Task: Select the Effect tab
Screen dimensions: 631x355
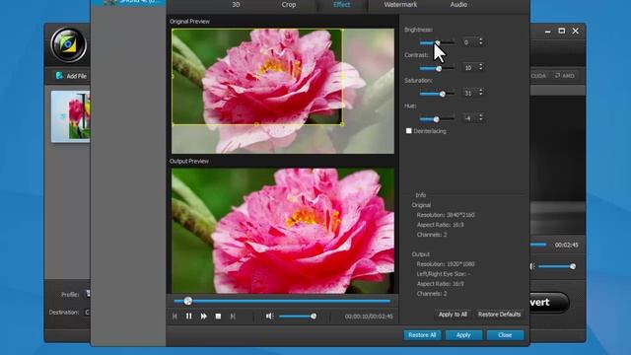Action: pos(342,5)
